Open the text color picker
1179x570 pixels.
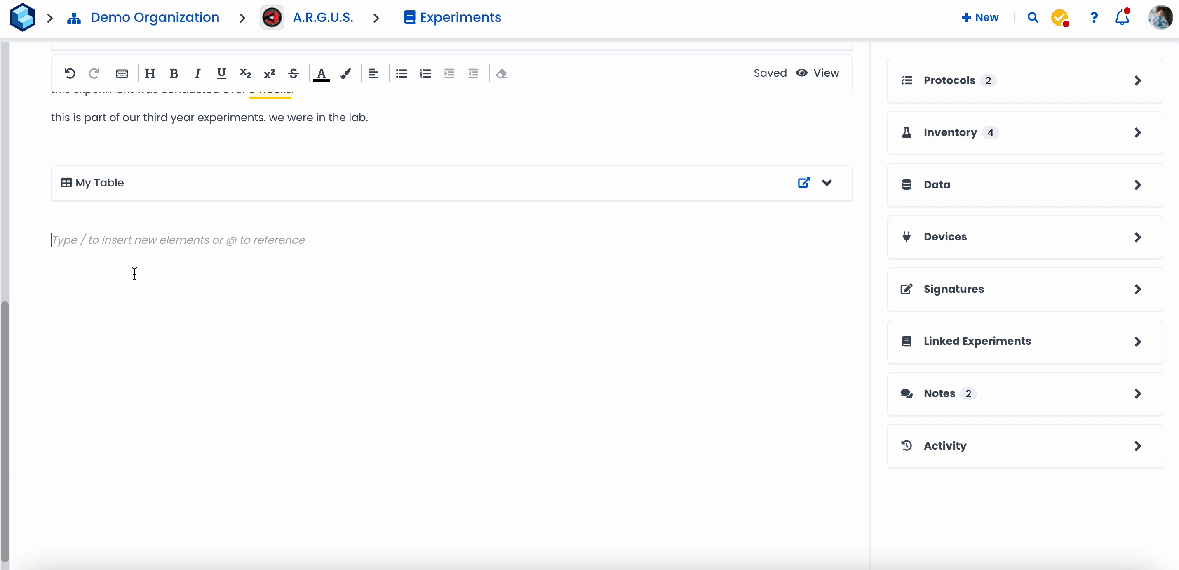pyautogui.click(x=321, y=73)
